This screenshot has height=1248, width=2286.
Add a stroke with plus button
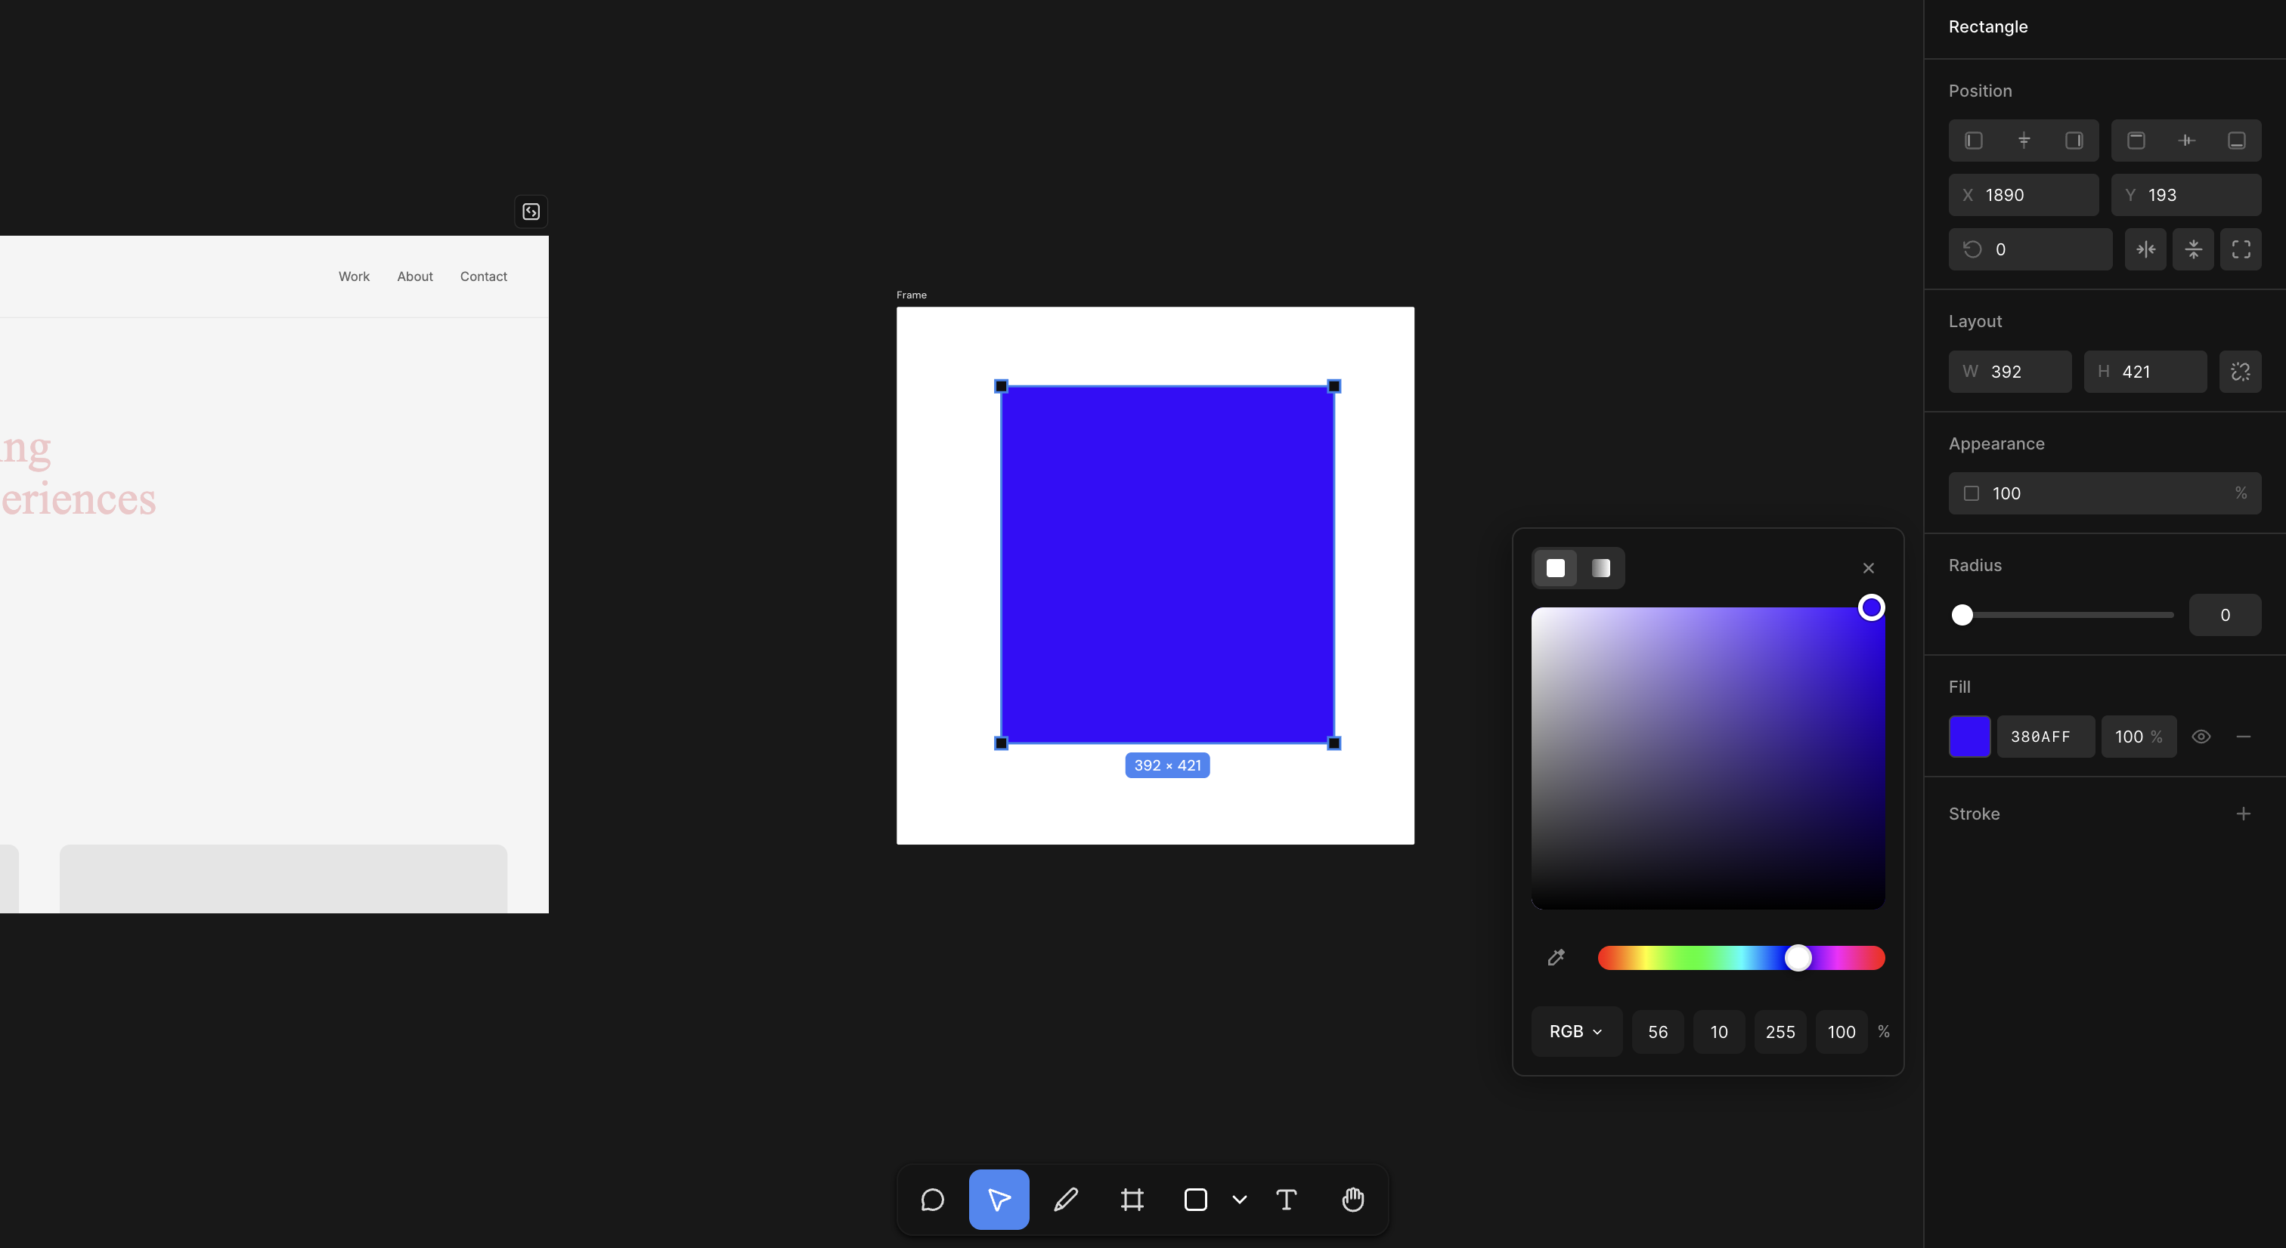click(x=2242, y=814)
